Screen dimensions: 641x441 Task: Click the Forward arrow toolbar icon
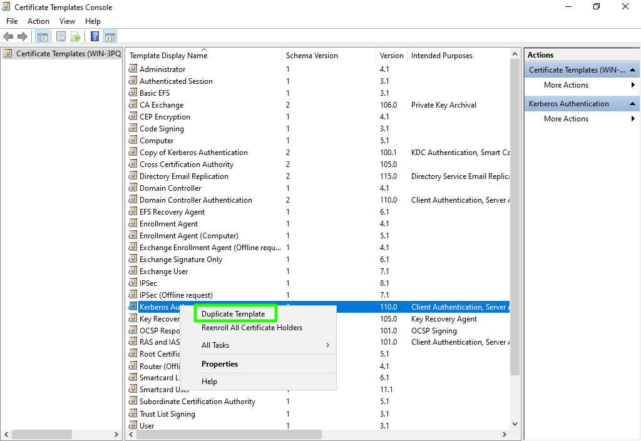click(23, 37)
